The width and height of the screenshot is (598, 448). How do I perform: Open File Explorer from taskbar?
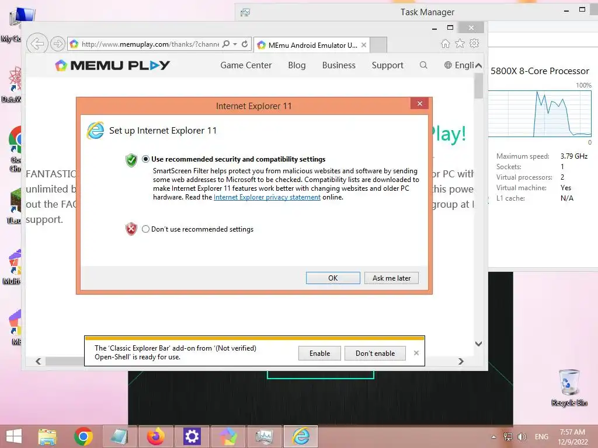click(47, 436)
